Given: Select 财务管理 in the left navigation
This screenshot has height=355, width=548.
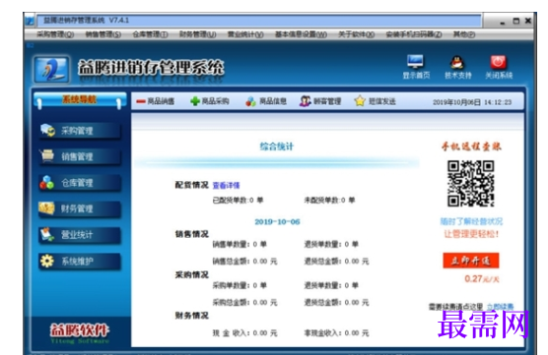Looking at the screenshot, I should (80, 208).
